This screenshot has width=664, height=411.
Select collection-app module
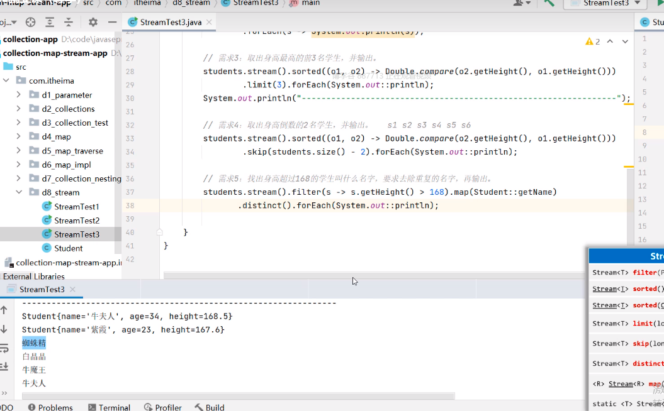(30, 40)
